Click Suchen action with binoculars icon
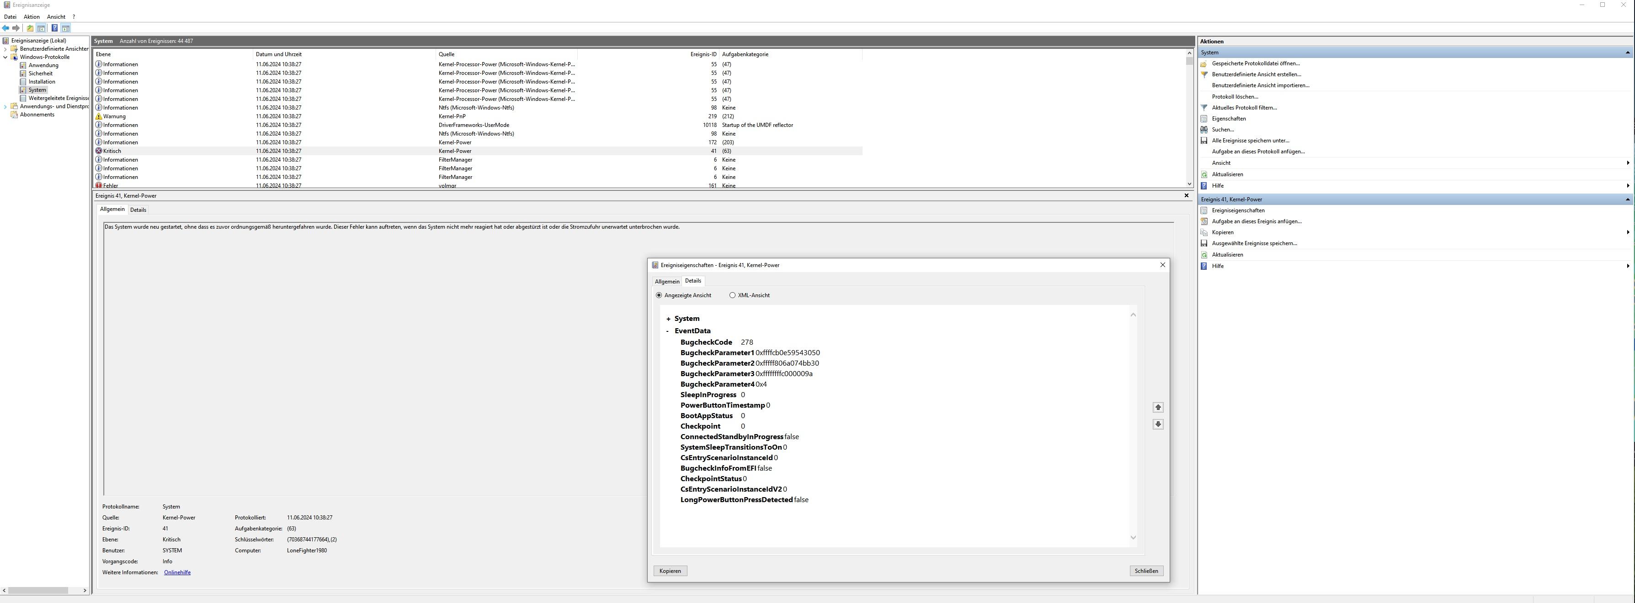 [x=1222, y=130]
